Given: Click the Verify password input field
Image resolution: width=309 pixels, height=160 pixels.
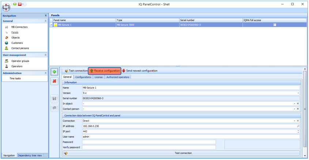Looking at the screenshot, I should tap(149, 148).
